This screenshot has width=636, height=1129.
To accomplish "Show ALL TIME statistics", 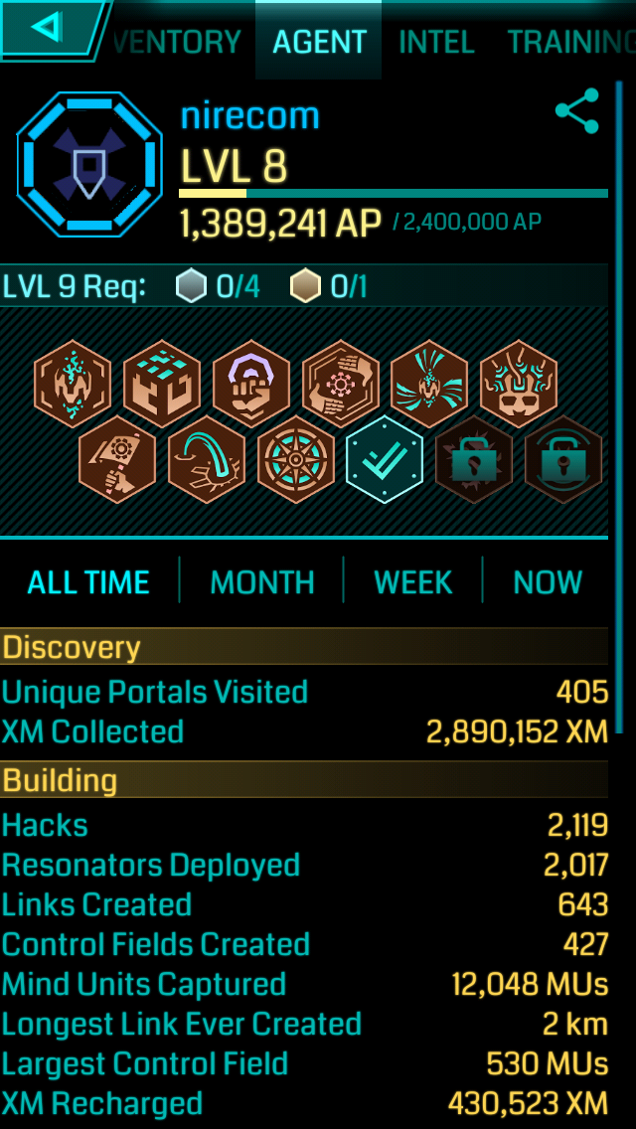I will [88, 581].
